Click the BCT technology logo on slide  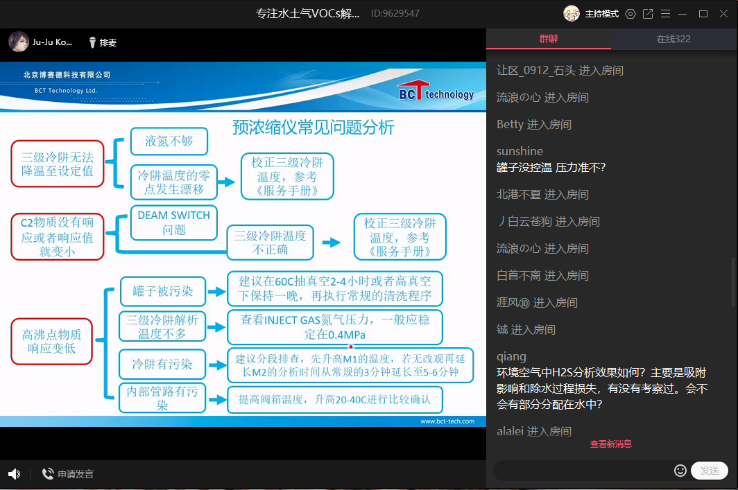tap(436, 91)
